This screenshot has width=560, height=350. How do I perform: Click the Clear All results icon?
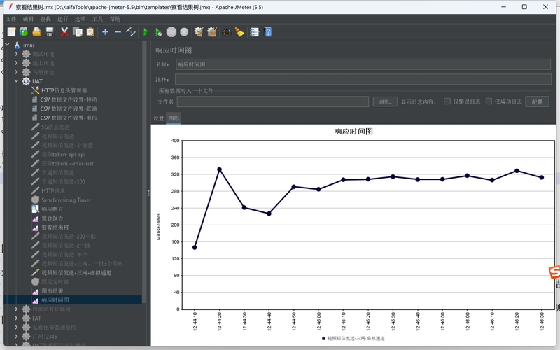(212, 32)
